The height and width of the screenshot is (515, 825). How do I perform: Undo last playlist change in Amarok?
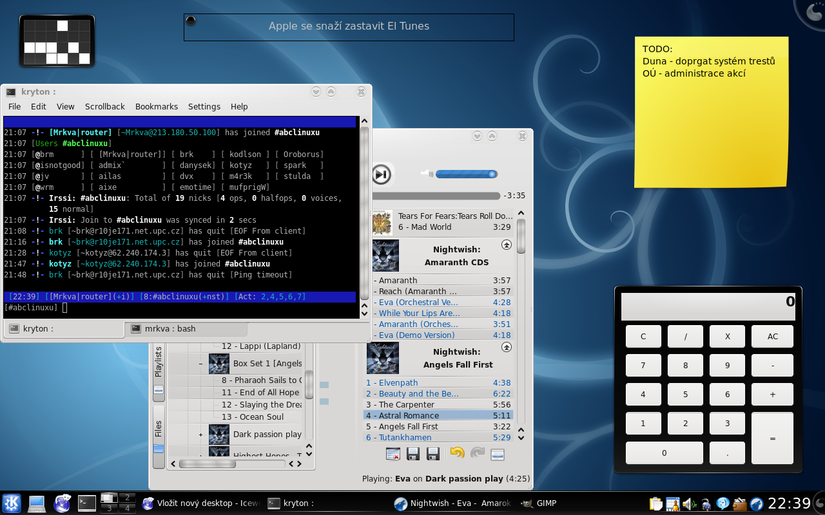(457, 453)
